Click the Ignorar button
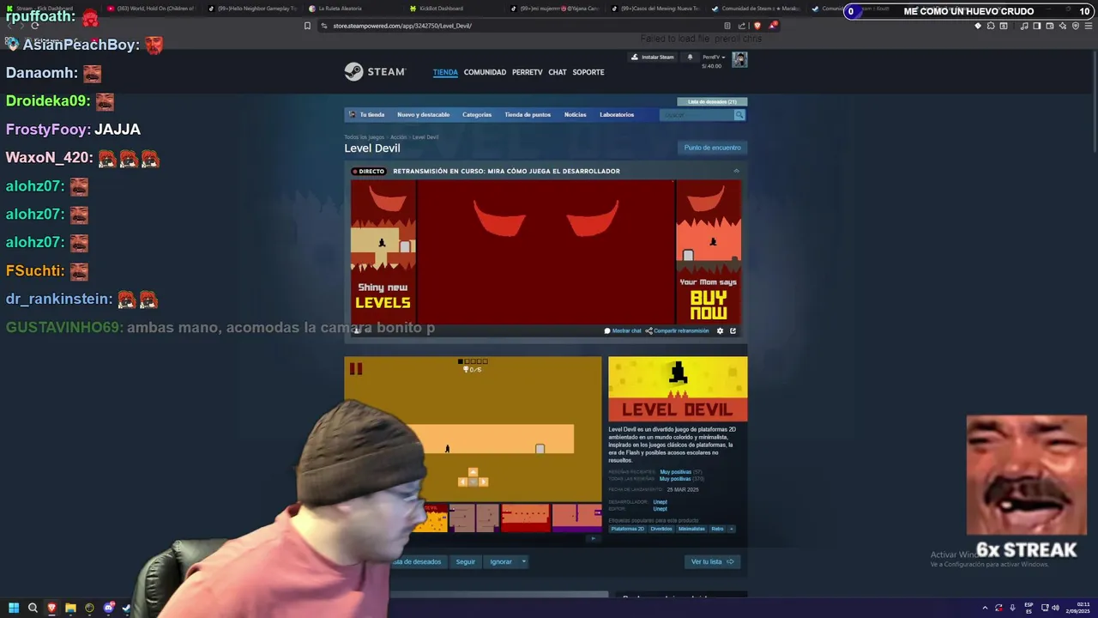 (x=501, y=562)
